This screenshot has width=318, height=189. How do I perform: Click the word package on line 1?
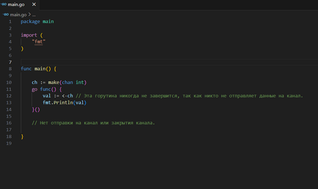pyautogui.click(x=30, y=21)
